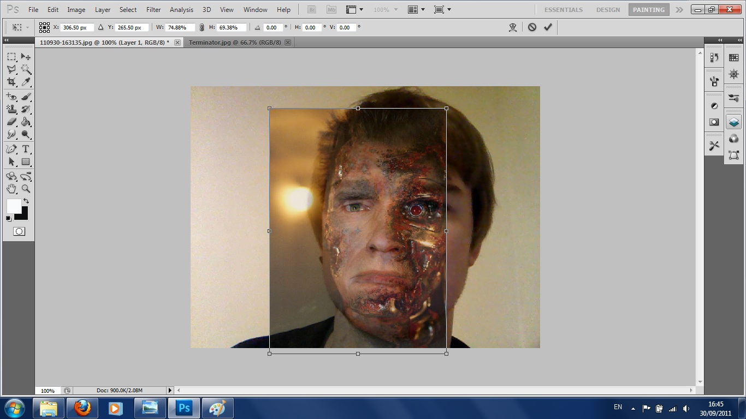The width and height of the screenshot is (746, 419).
Task: Toggle relative positioning for reference point
Action: tap(100, 27)
